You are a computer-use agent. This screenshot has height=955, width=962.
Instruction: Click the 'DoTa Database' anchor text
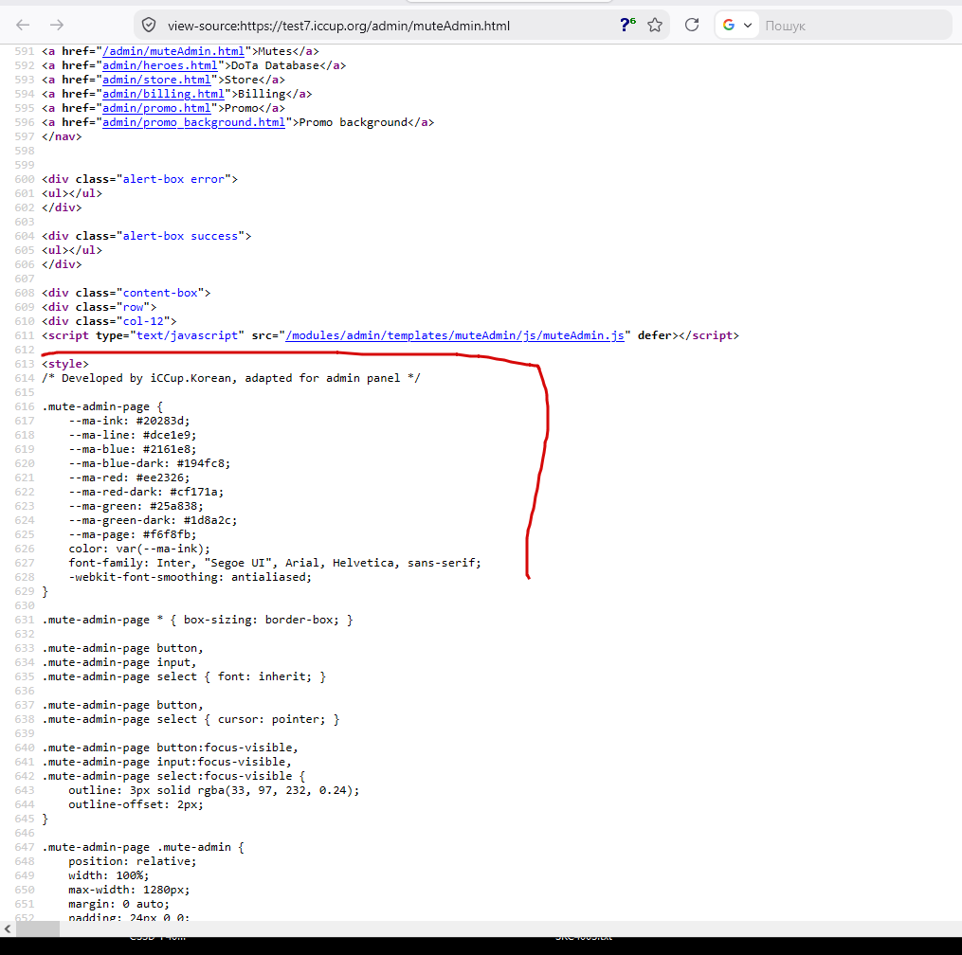[275, 65]
